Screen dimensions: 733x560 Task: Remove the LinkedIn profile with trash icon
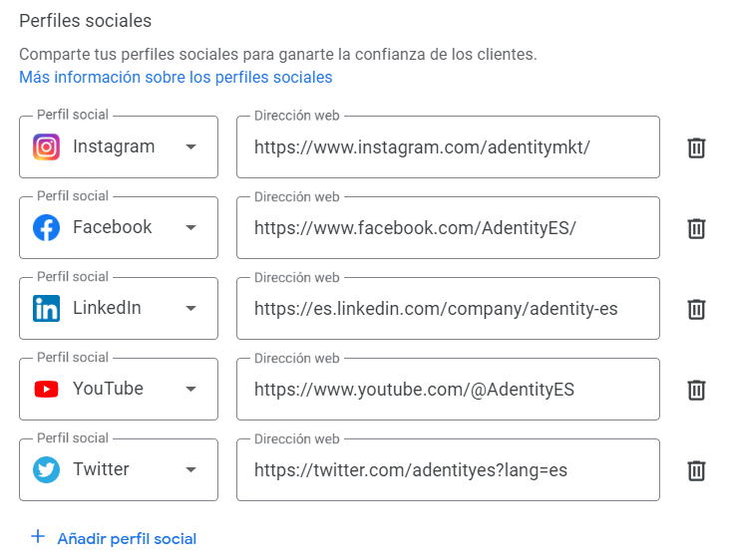(x=696, y=309)
